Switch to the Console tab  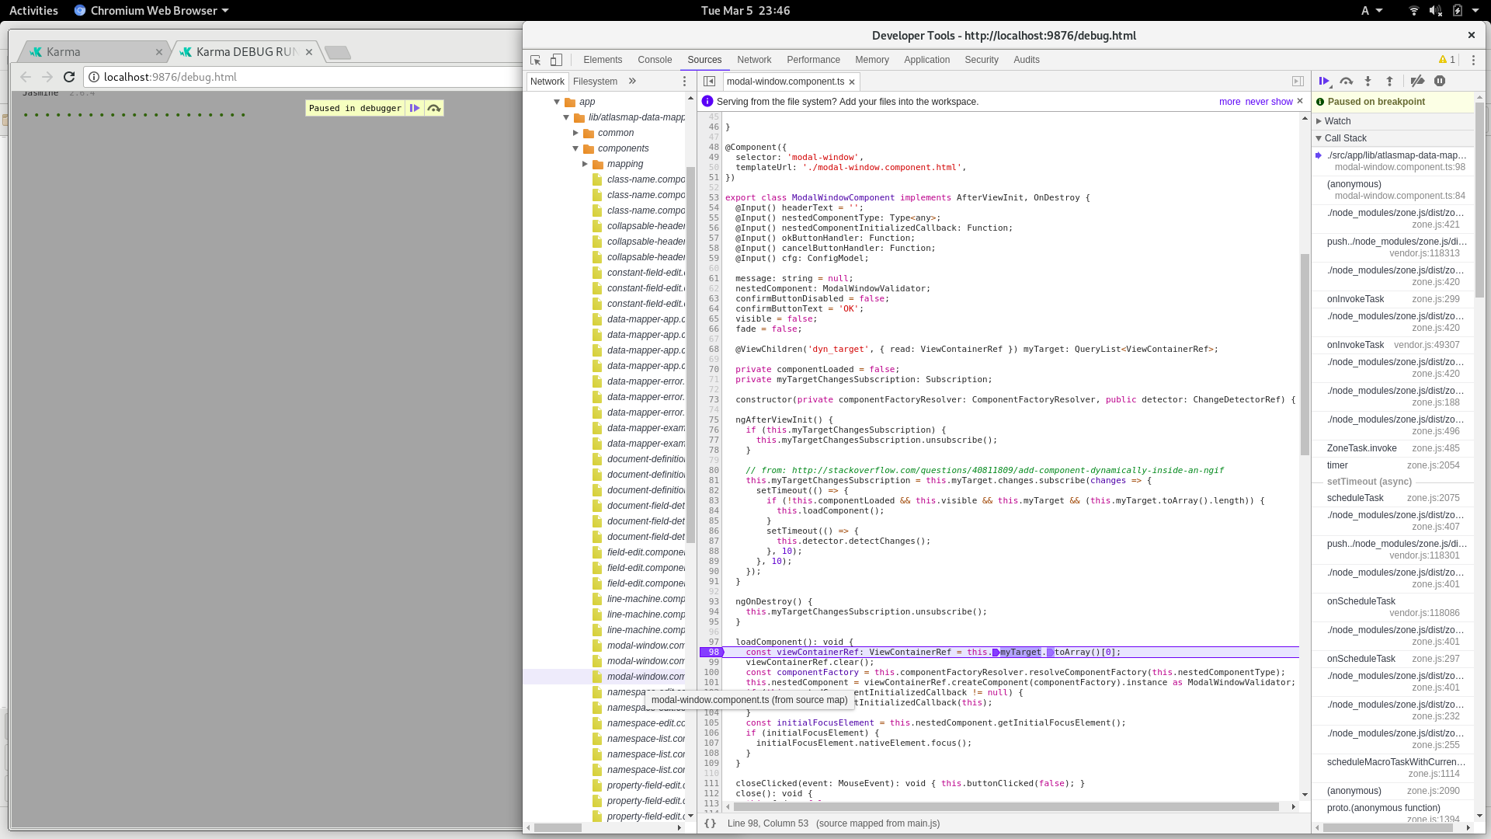point(655,60)
